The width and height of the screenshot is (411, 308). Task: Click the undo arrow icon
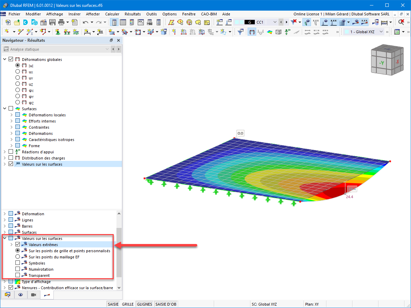coord(86,22)
